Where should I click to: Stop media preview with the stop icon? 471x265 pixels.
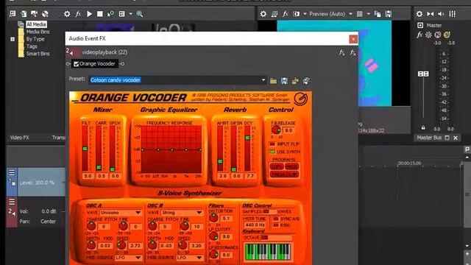(x=100, y=14)
